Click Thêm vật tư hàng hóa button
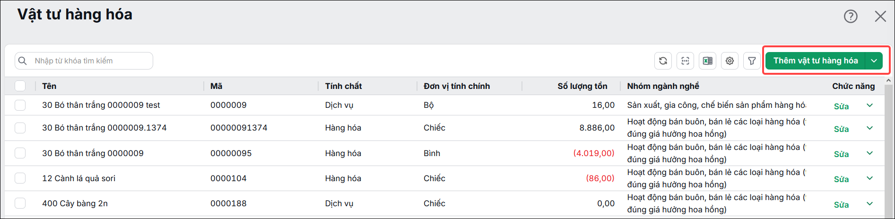Image resolution: width=895 pixels, height=219 pixels. pos(816,61)
